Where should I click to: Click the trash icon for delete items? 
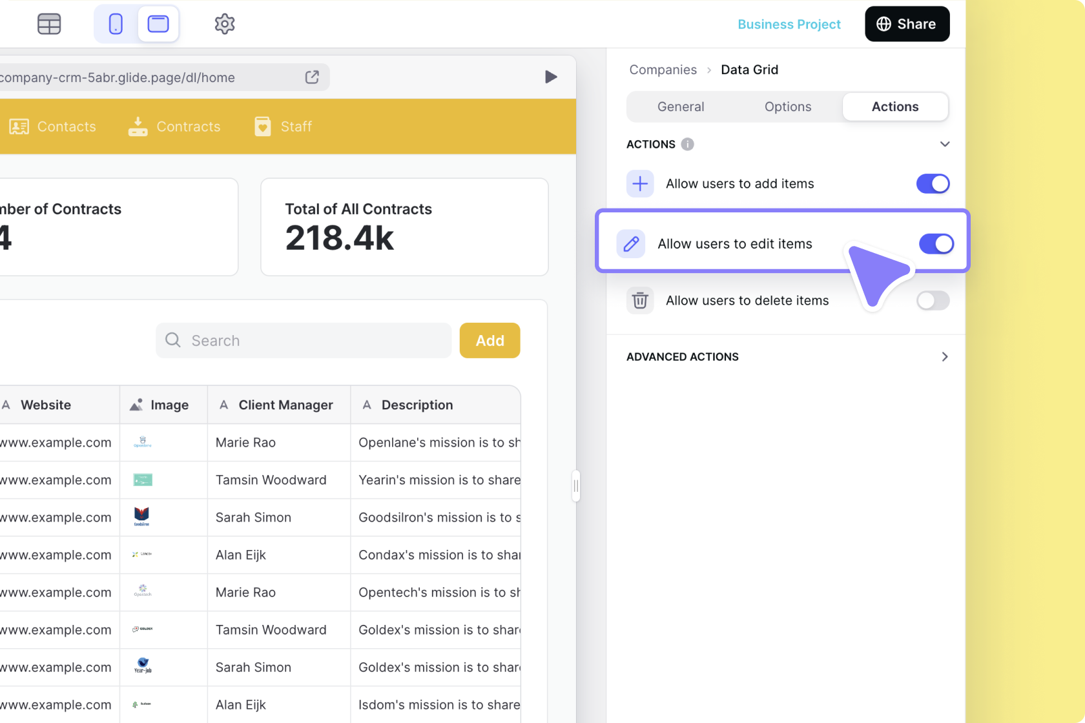(640, 301)
